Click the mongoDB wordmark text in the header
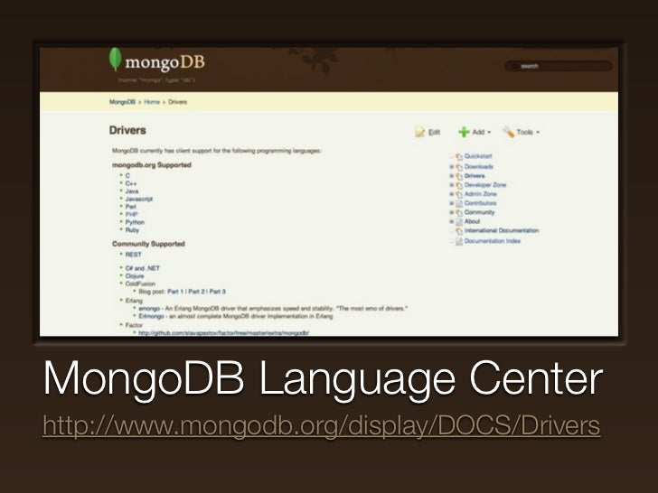The height and width of the screenshot is (493, 658). [x=164, y=62]
